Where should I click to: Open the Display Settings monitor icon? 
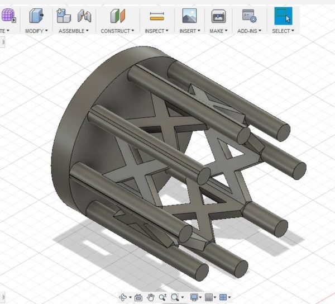tap(194, 297)
